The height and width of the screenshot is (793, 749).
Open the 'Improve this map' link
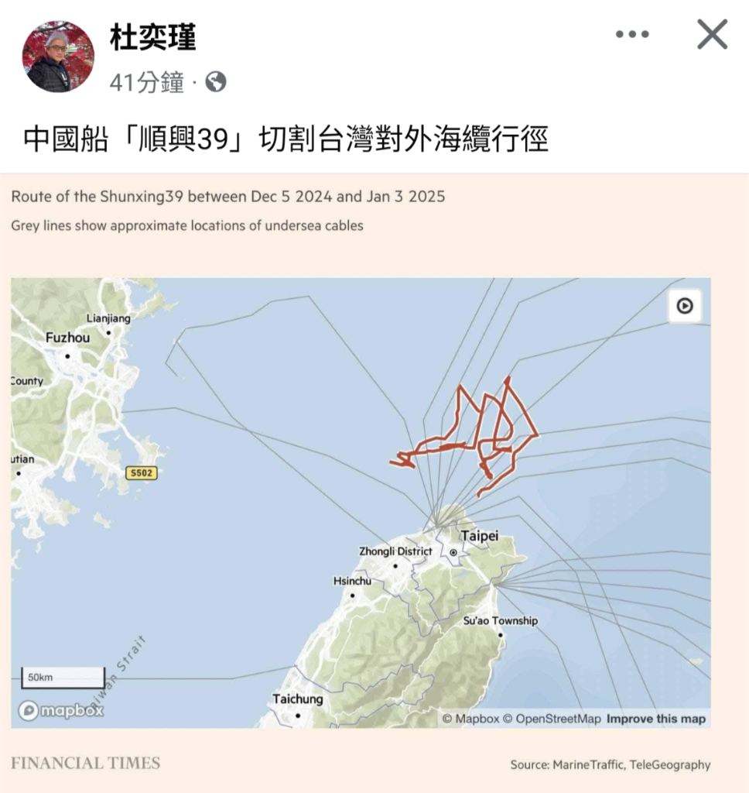point(656,719)
